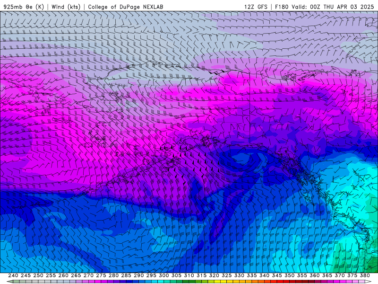The width and height of the screenshot is (378, 284).
Task: Click 'College of DuPage NEXLAB' header text
Action: point(126,7)
